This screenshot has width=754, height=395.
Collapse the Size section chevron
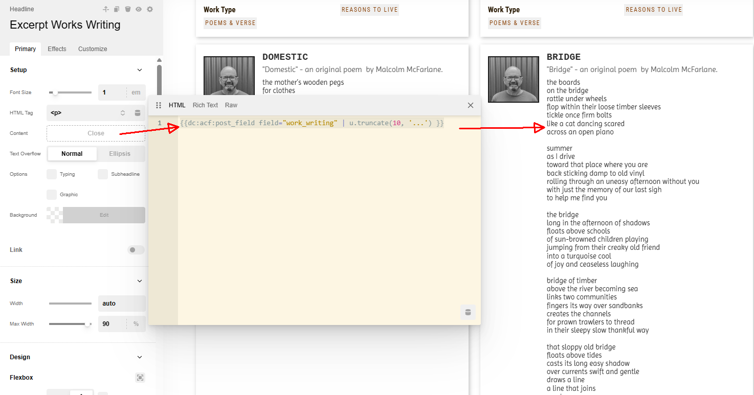[x=140, y=281]
